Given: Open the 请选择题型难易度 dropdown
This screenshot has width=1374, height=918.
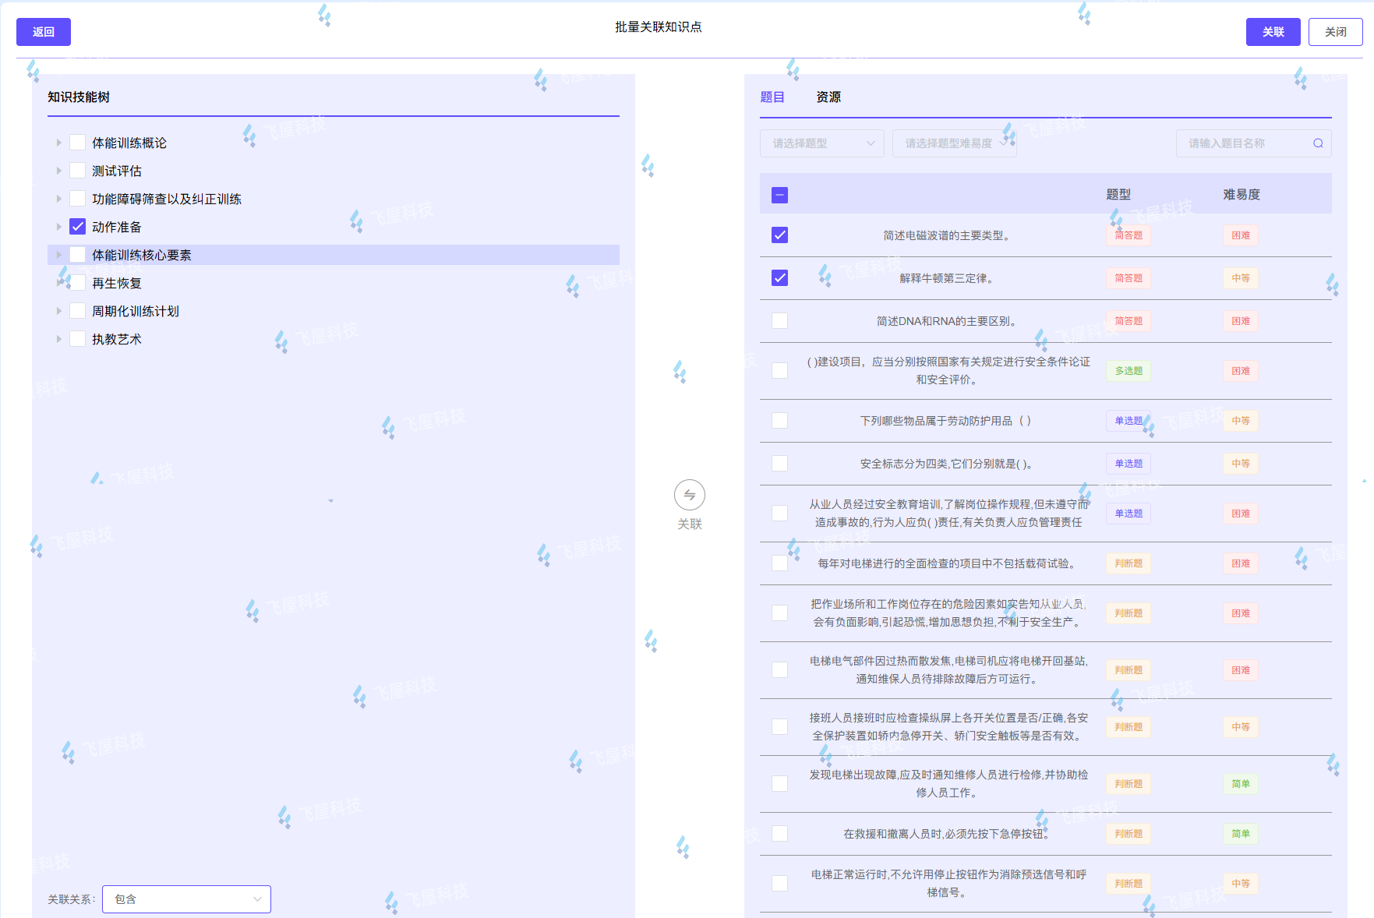Looking at the screenshot, I should [x=954, y=143].
